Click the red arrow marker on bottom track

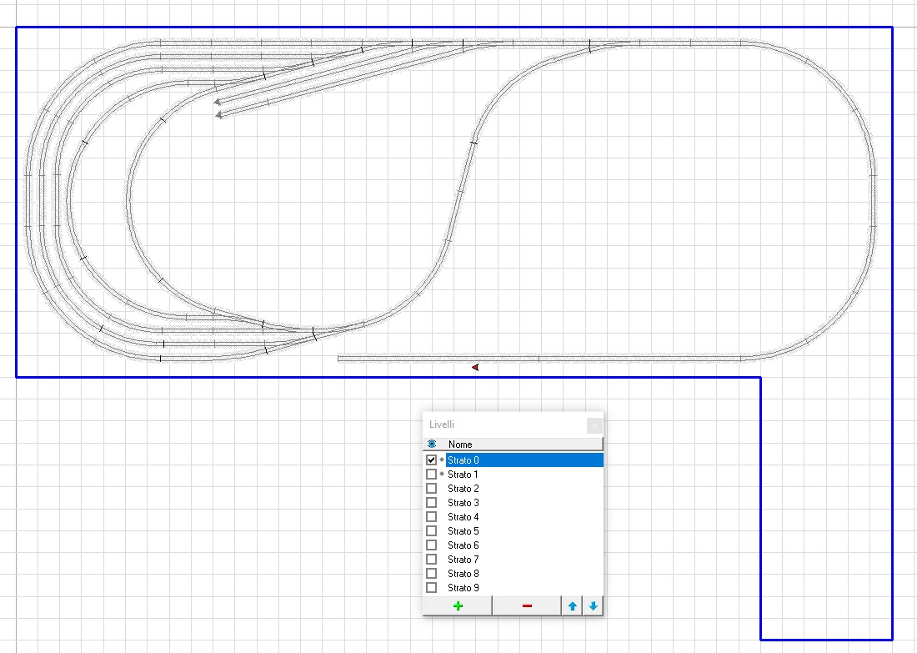point(474,367)
